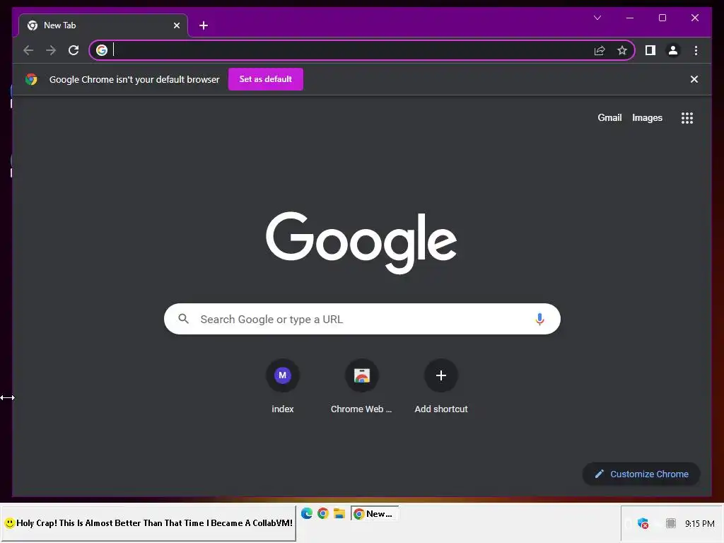The image size is (724, 543).
Task: Open Gmail link
Action: click(x=609, y=118)
